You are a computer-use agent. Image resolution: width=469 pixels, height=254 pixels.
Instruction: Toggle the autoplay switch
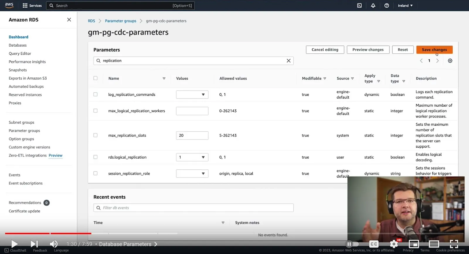pos(353,244)
